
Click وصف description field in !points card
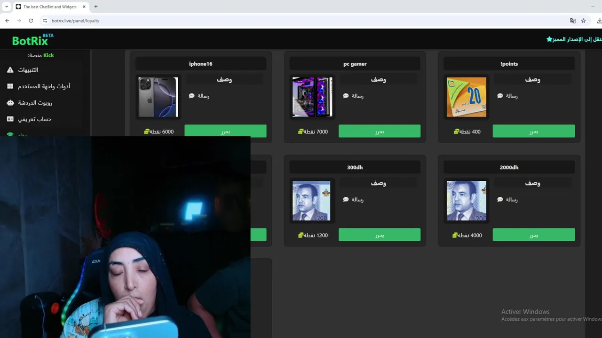point(533,80)
